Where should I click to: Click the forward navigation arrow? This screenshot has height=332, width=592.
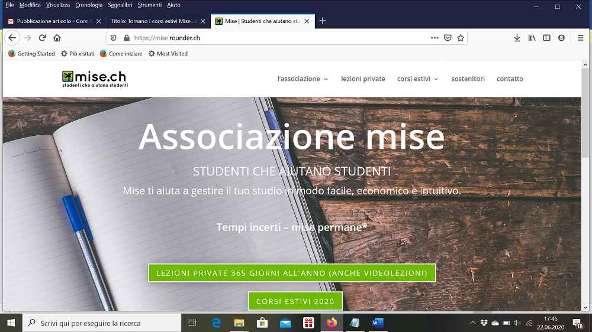tap(27, 38)
